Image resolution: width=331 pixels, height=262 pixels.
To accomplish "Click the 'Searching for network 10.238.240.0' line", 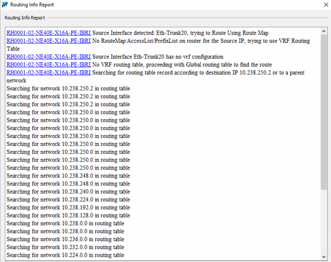I will 68,192.
